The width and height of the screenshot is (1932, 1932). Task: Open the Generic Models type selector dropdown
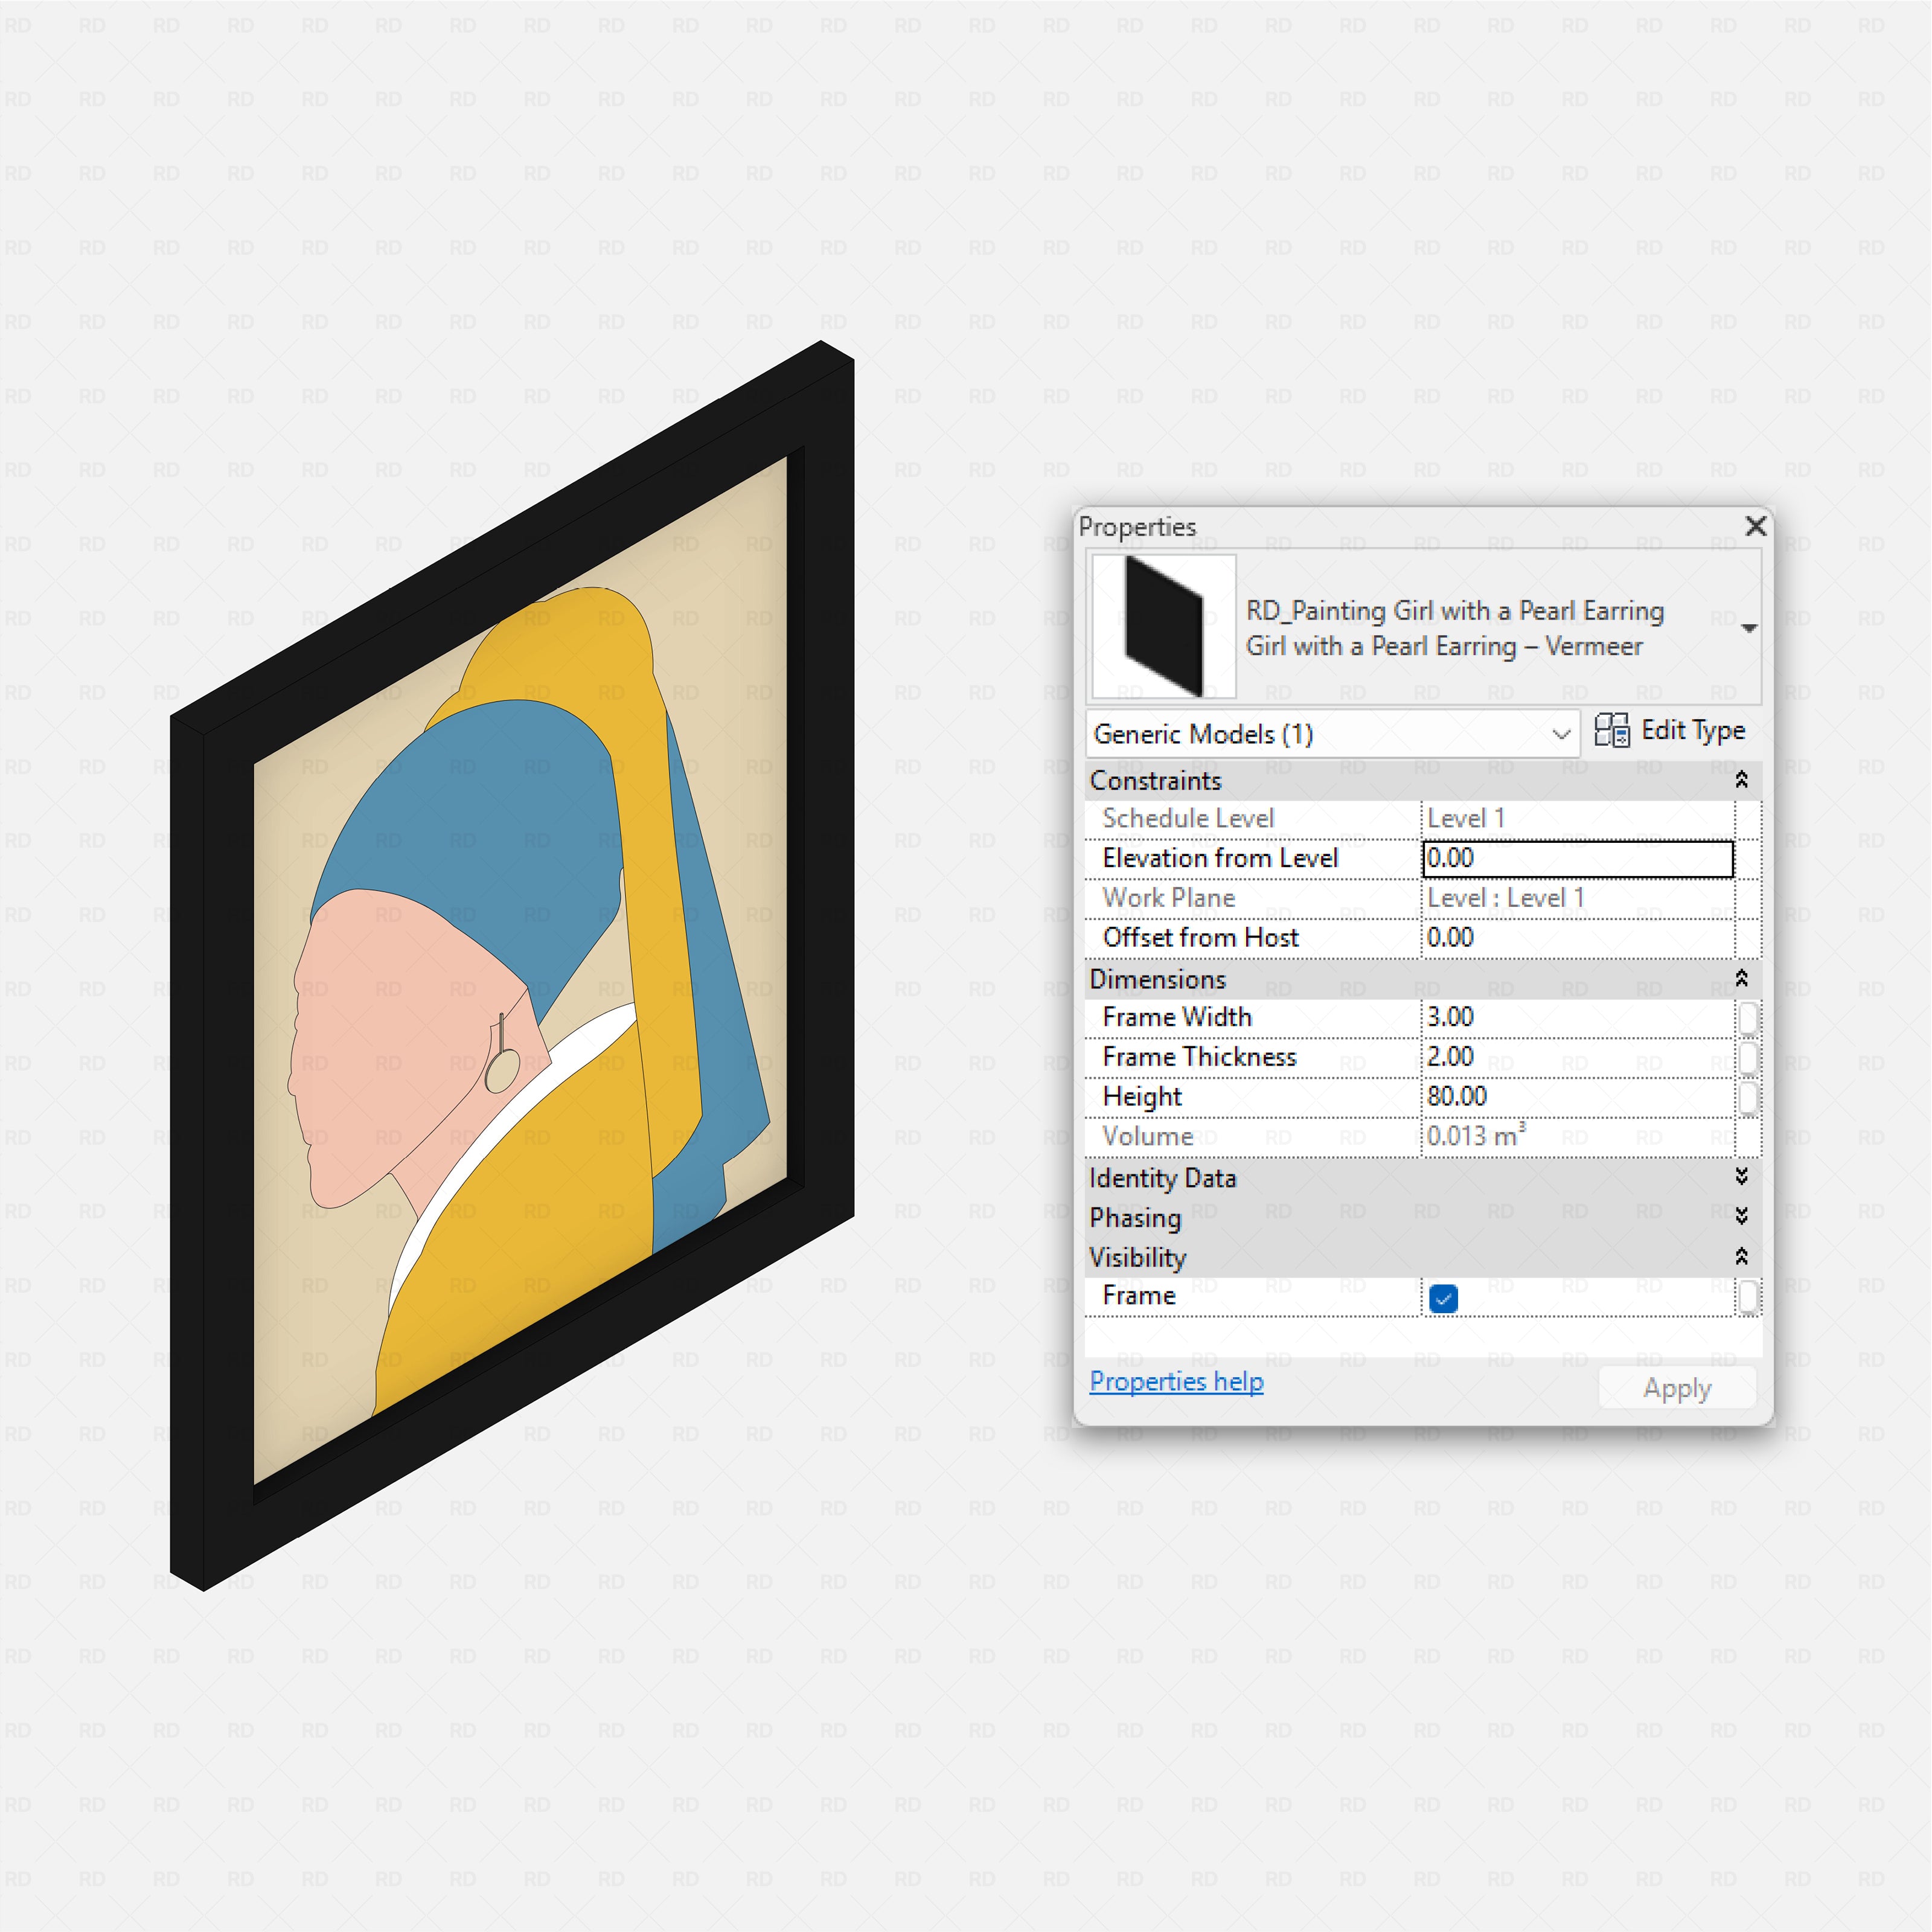(1562, 733)
